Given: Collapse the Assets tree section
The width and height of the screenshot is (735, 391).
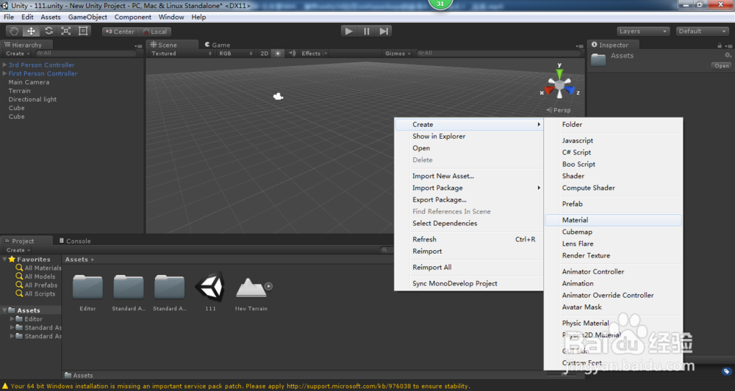Looking at the screenshot, I should point(4,310).
